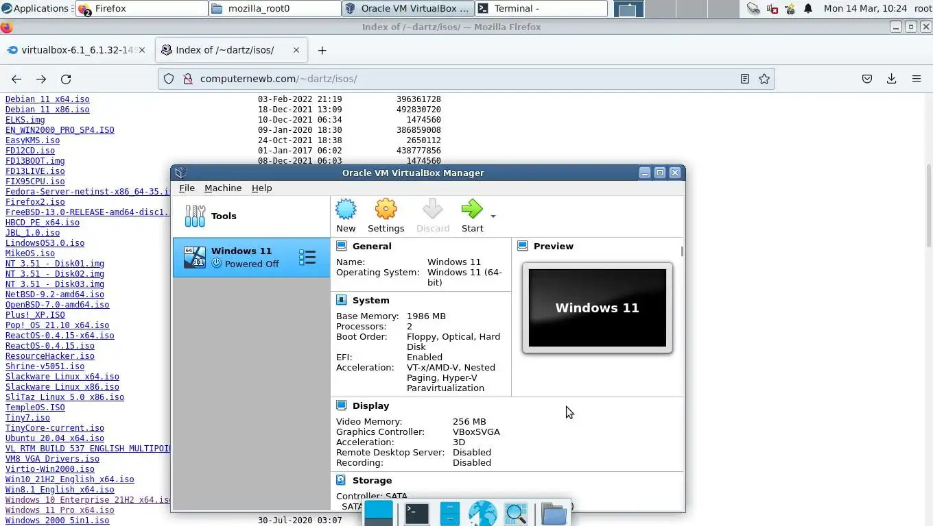The height and width of the screenshot is (526, 933).
Task: Open a new Firefox tab
Action: tap(322, 50)
